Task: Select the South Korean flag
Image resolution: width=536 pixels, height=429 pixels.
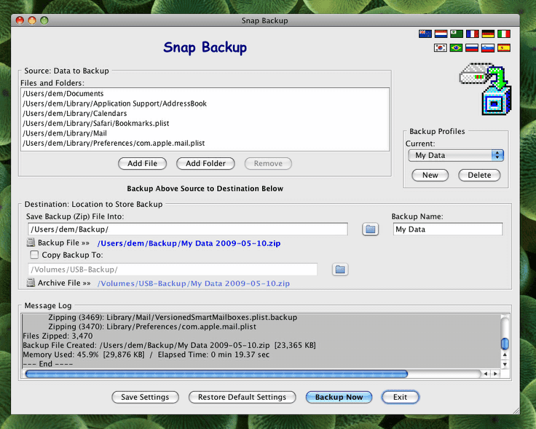Action: [x=441, y=47]
